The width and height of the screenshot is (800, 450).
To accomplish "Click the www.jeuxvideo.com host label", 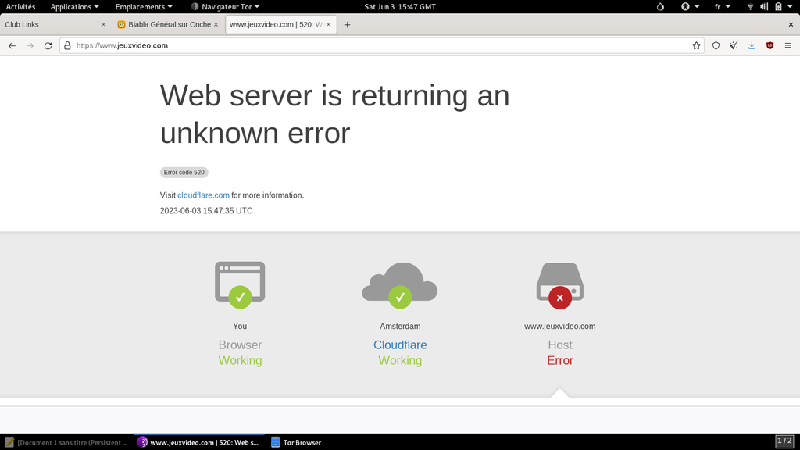I will [559, 326].
